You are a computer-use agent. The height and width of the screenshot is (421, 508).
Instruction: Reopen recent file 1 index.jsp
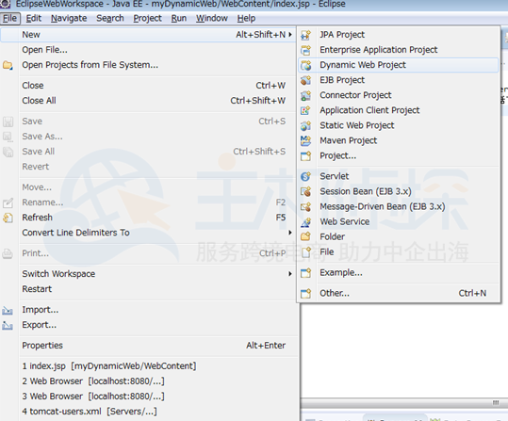(148, 366)
